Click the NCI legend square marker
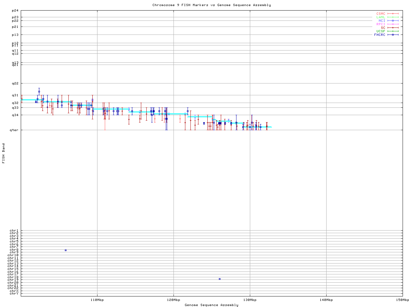Screen dimensions: 409x307 393,21
